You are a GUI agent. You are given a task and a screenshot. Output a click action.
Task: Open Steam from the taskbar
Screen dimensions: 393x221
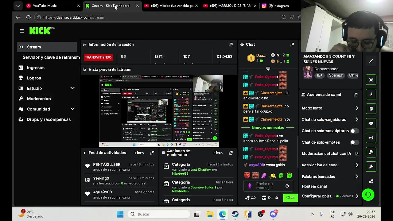(235, 214)
